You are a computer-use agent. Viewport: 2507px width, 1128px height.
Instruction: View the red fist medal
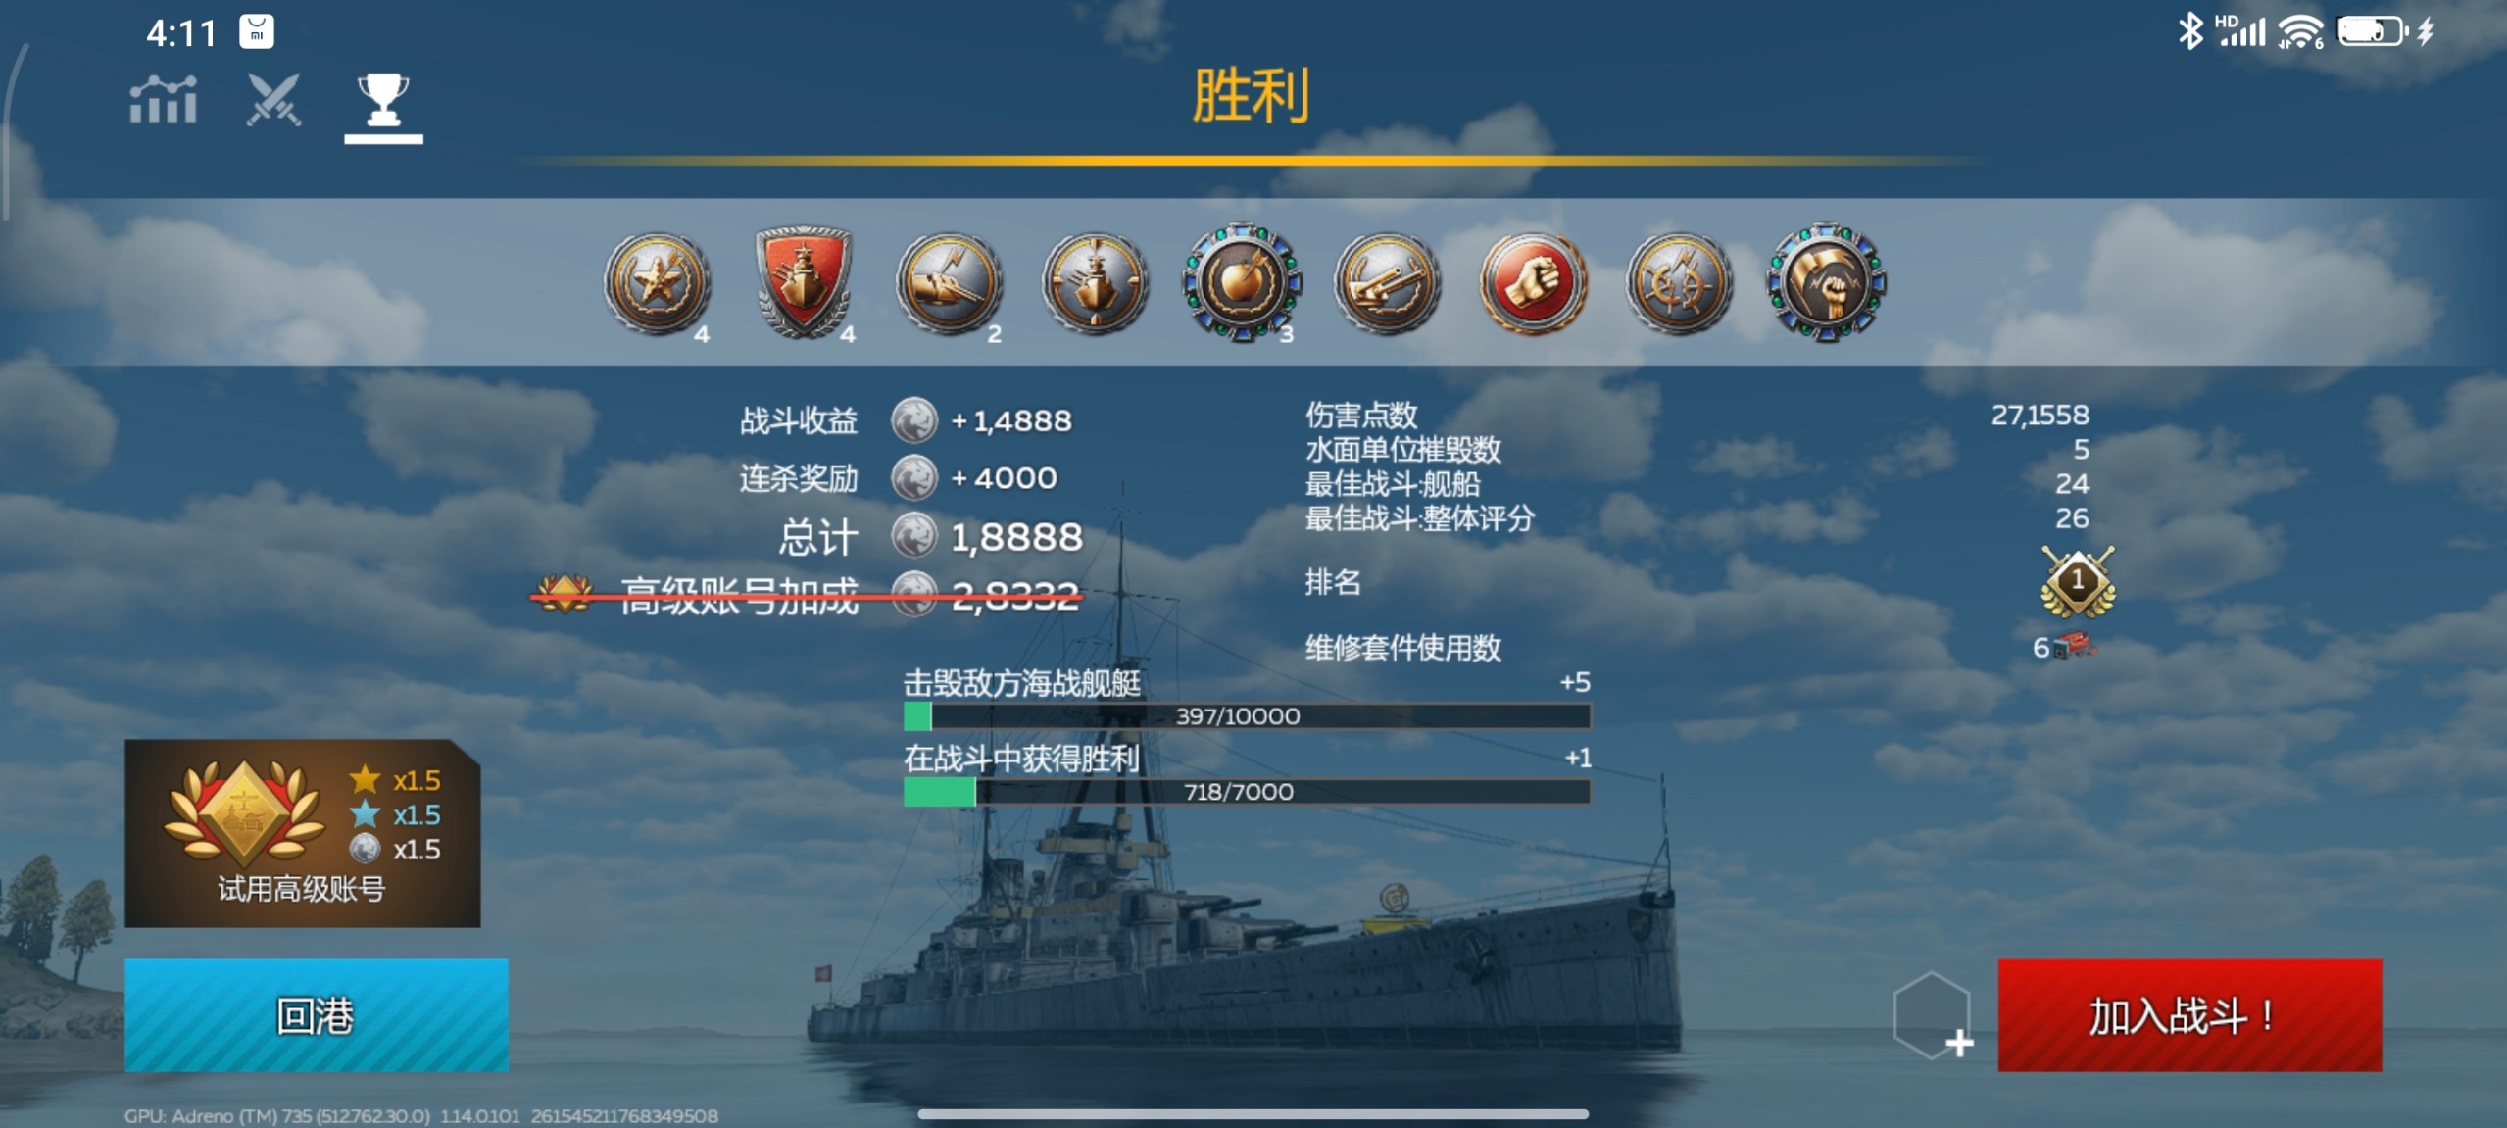(1534, 282)
